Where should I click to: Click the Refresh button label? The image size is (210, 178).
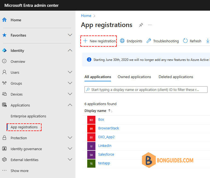click(196, 41)
